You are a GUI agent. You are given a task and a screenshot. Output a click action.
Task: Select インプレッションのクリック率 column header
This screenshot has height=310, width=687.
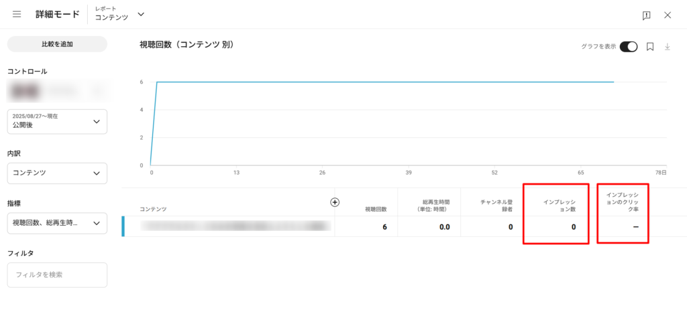point(623,202)
